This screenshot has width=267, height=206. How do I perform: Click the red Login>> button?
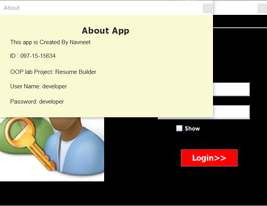(209, 158)
